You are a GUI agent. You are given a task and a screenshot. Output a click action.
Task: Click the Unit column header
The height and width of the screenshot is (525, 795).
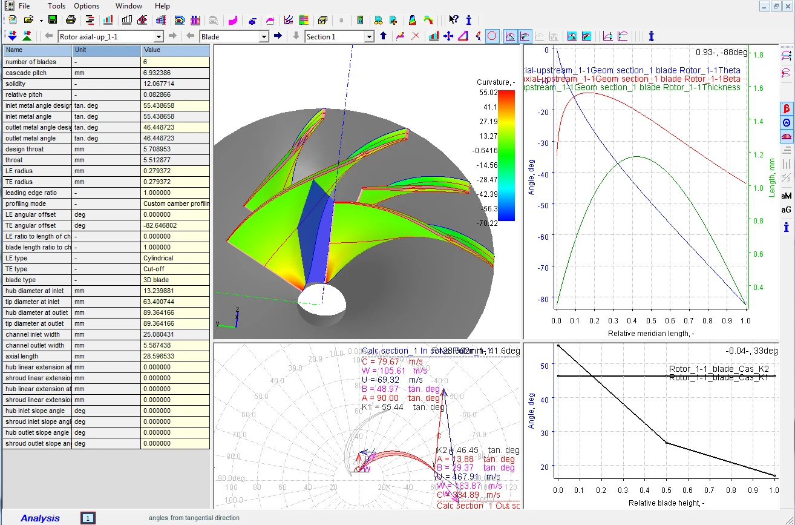click(106, 50)
